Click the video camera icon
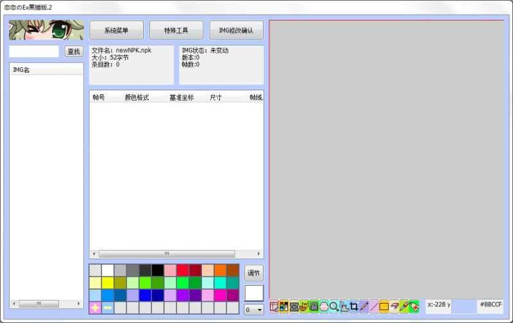 tap(314, 306)
